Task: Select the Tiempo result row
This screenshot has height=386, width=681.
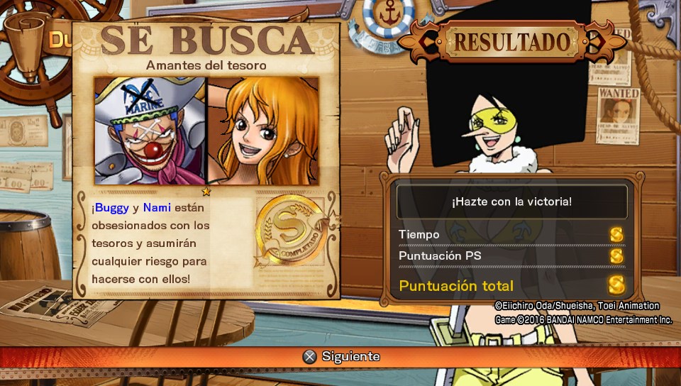Action: point(512,235)
